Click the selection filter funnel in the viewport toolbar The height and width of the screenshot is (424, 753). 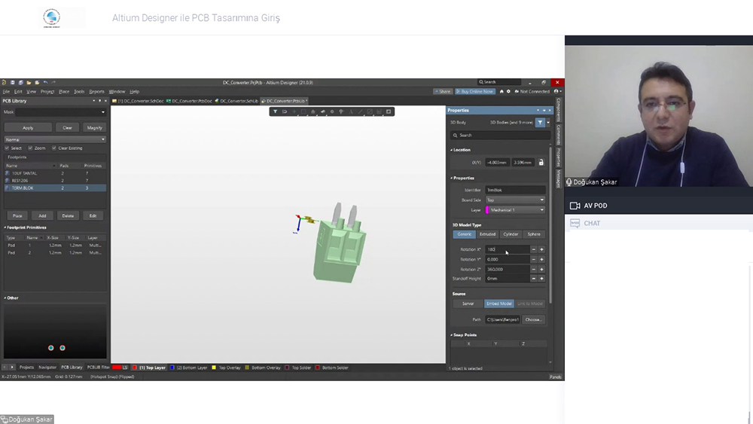coord(275,112)
